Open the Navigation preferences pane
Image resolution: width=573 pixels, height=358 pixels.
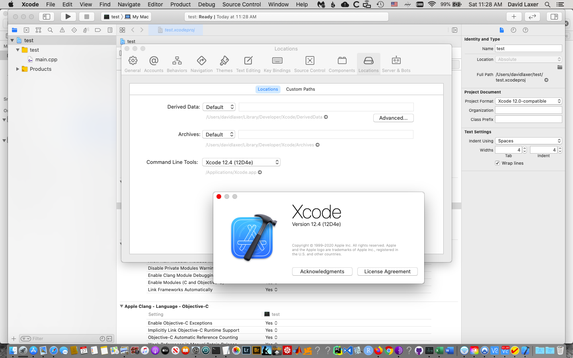click(x=202, y=63)
